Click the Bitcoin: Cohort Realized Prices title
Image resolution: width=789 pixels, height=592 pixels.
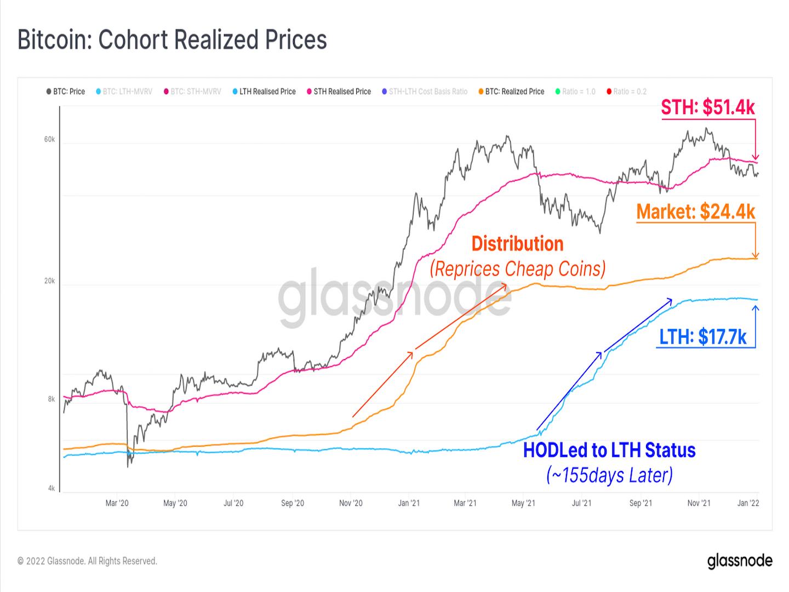172,39
